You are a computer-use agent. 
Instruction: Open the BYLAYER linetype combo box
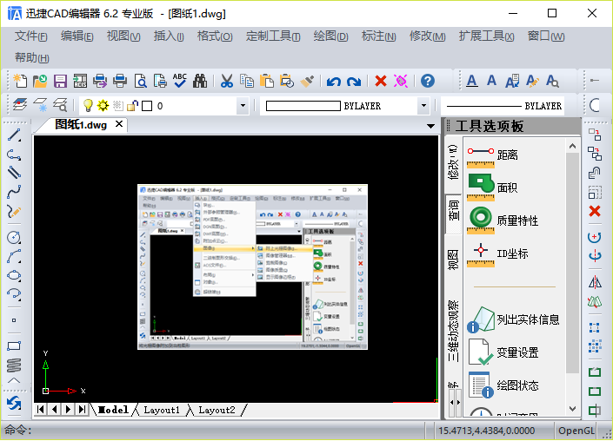(503, 105)
